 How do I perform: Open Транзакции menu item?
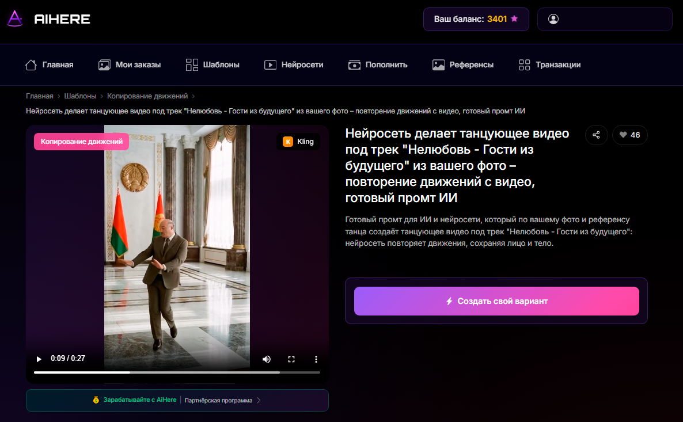pos(558,65)
